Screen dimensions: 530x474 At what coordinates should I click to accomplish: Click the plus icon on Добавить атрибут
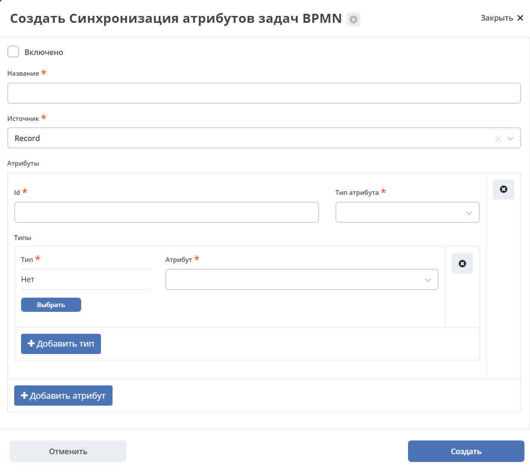point(24,395)
